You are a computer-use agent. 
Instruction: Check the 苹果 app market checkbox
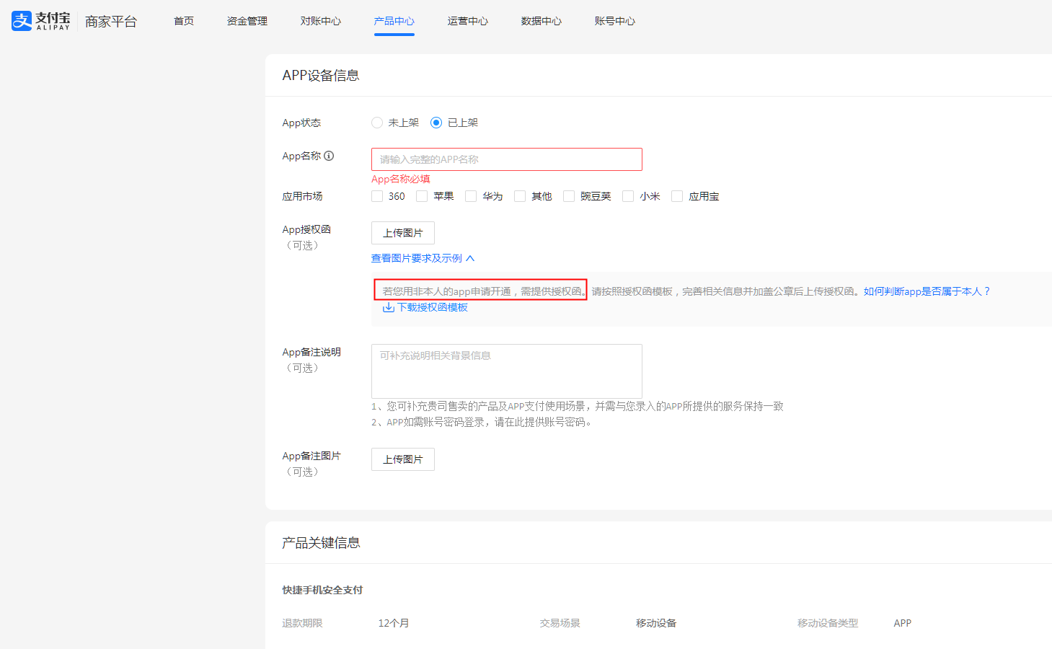click(x=422, y=196)
